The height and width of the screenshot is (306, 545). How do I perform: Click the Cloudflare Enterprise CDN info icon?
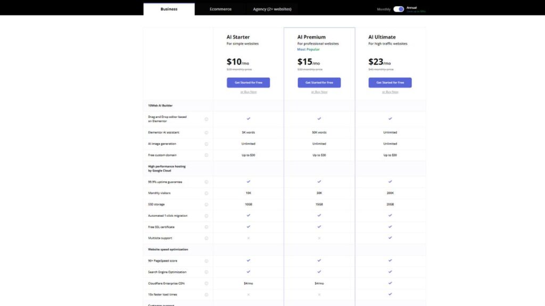coord(207,283)
